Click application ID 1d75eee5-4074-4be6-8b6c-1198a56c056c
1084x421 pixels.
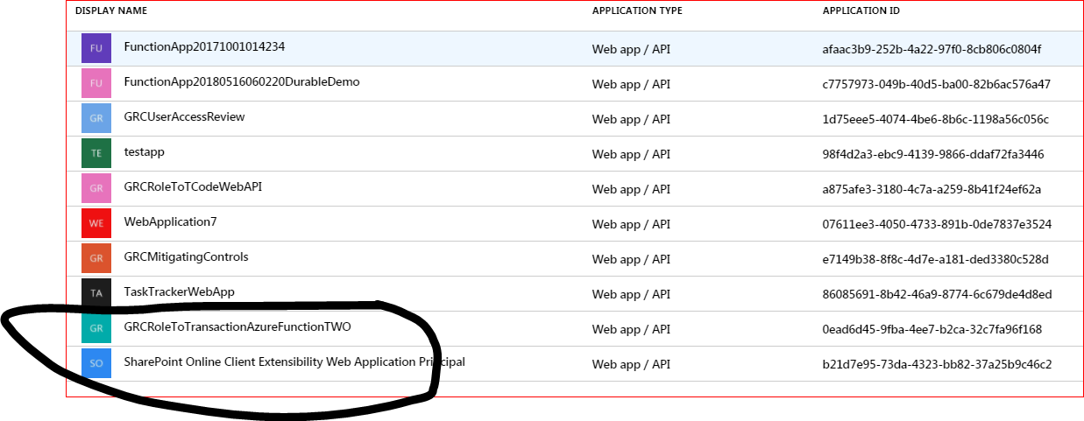coord(935,119)
